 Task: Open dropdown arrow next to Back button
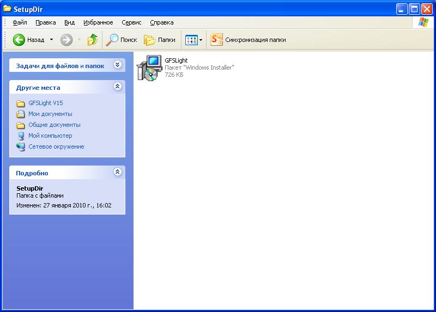pyautogui.click(x=52, y=40)
